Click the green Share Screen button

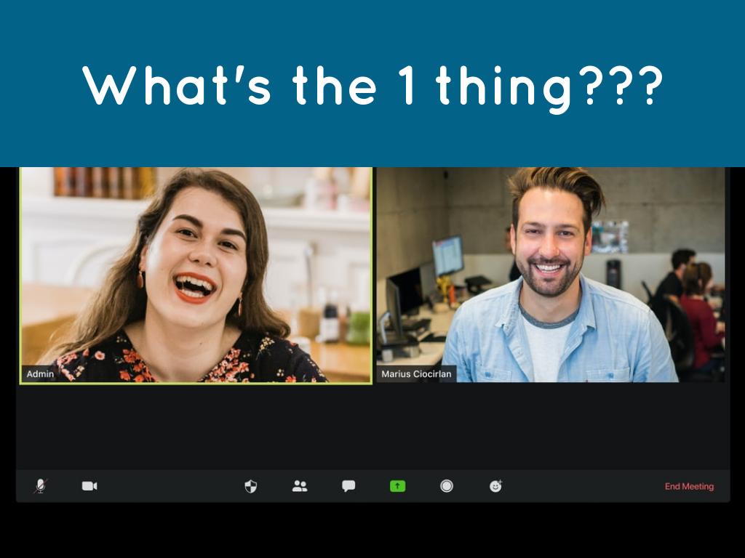point(397,486)
